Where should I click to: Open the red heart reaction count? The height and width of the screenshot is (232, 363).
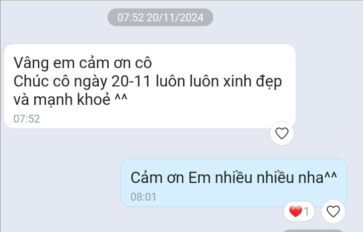pos(299,212)
